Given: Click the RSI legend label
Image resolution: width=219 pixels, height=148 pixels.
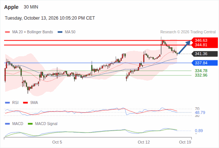Looking at the screenshot, I should pyautogui.click(x=15, y=103).
